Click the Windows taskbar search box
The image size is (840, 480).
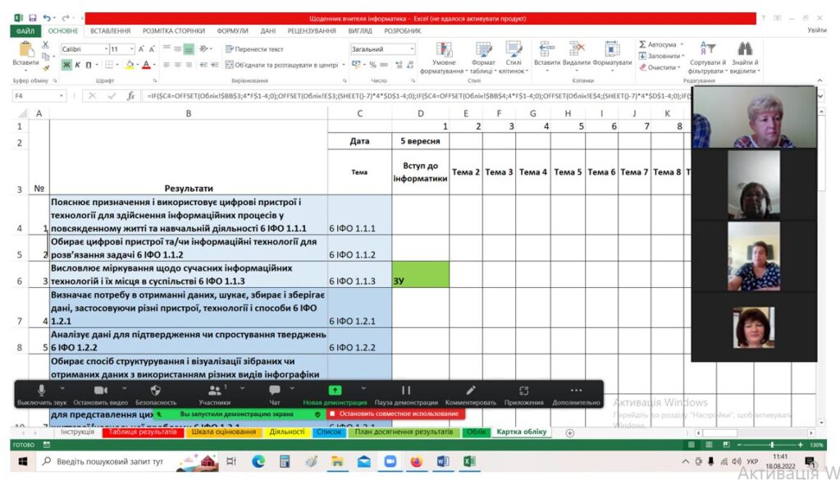107,462
